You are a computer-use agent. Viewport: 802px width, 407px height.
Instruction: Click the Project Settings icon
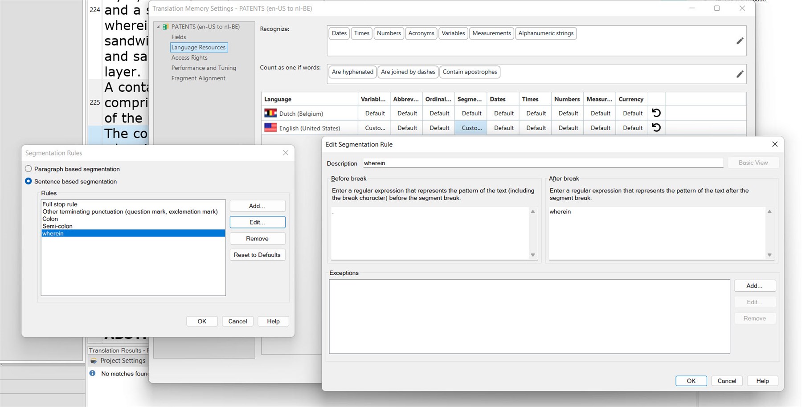[94, 361]
